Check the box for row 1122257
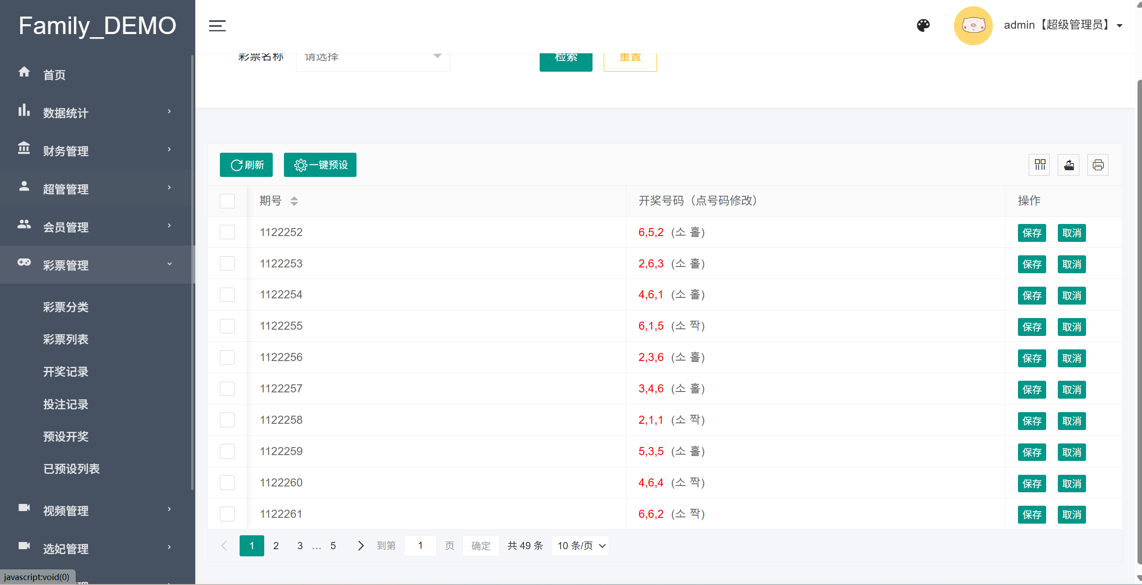Screen dimensions: 1142x585 [228, 389]
